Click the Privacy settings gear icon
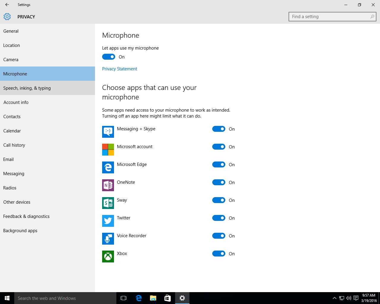The height and width of the screenshot is (304, 380). (x=7, y=17)
